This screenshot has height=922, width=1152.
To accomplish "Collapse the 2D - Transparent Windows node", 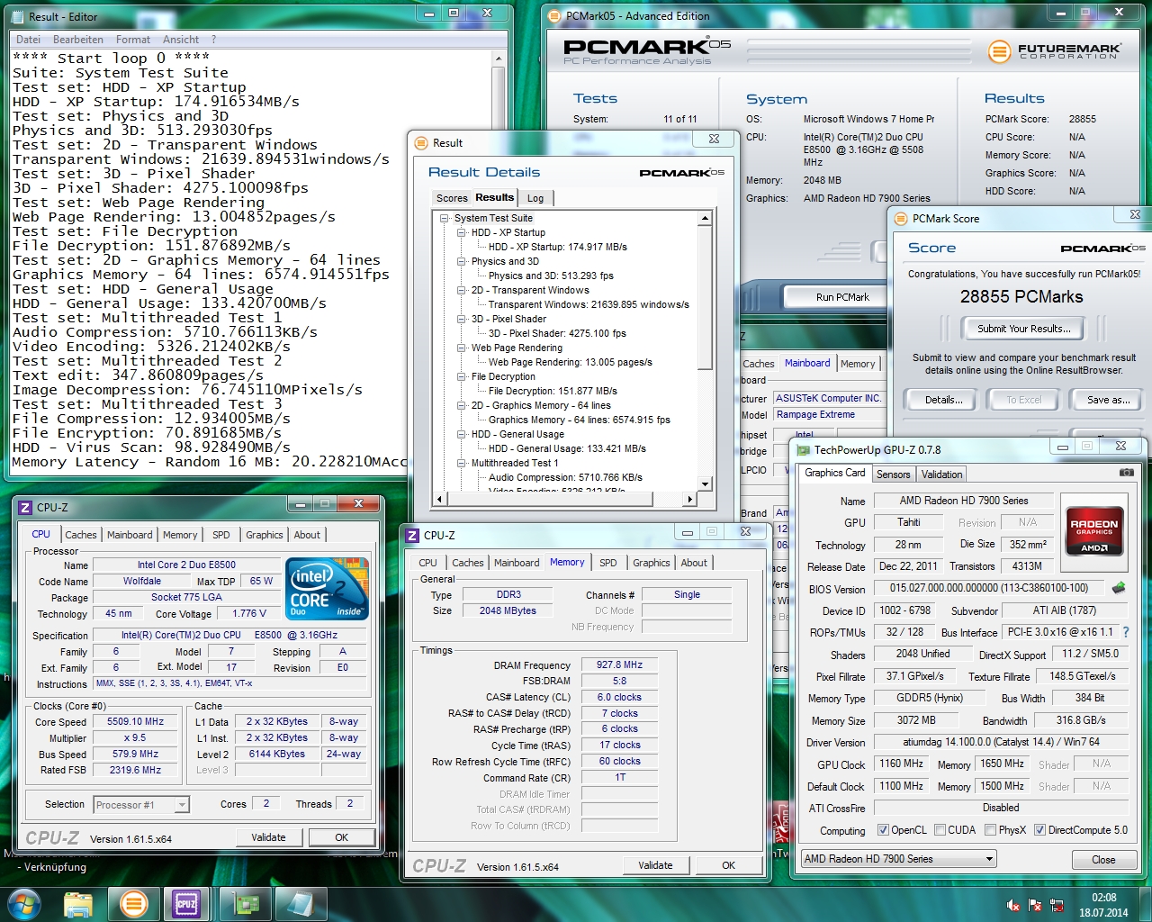I will click(461, 290).
